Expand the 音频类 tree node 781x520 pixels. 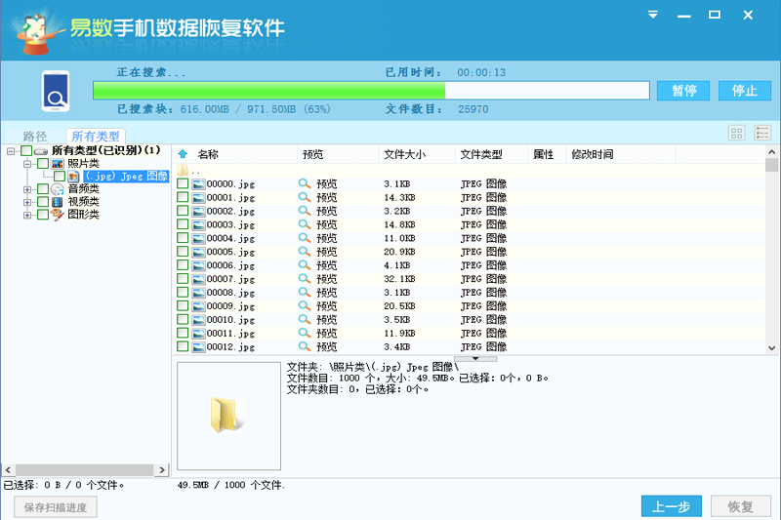click(28, 189)
